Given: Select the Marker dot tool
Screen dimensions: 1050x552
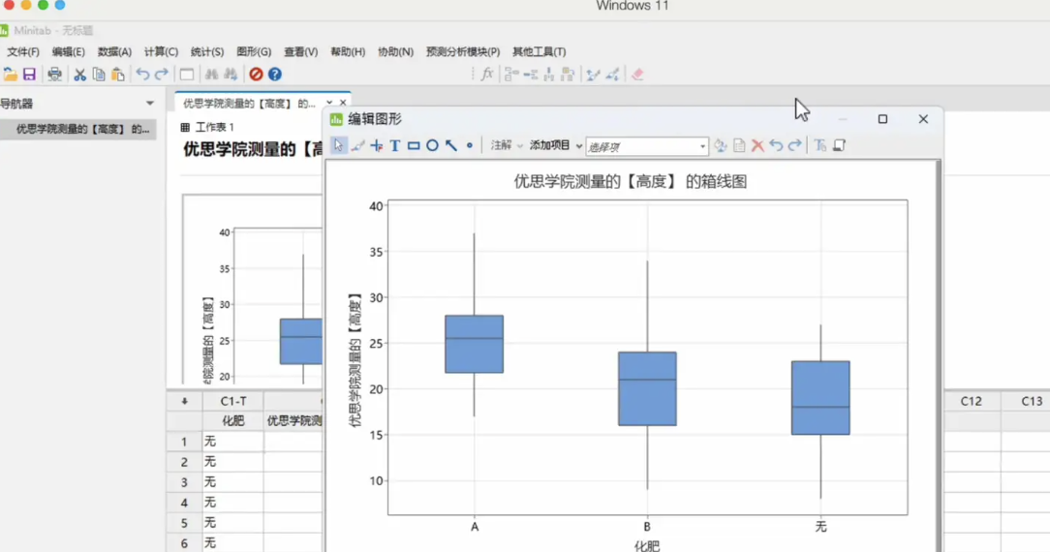Looking at the screenshot, I should pyautogui.click(x=470, y=145).
